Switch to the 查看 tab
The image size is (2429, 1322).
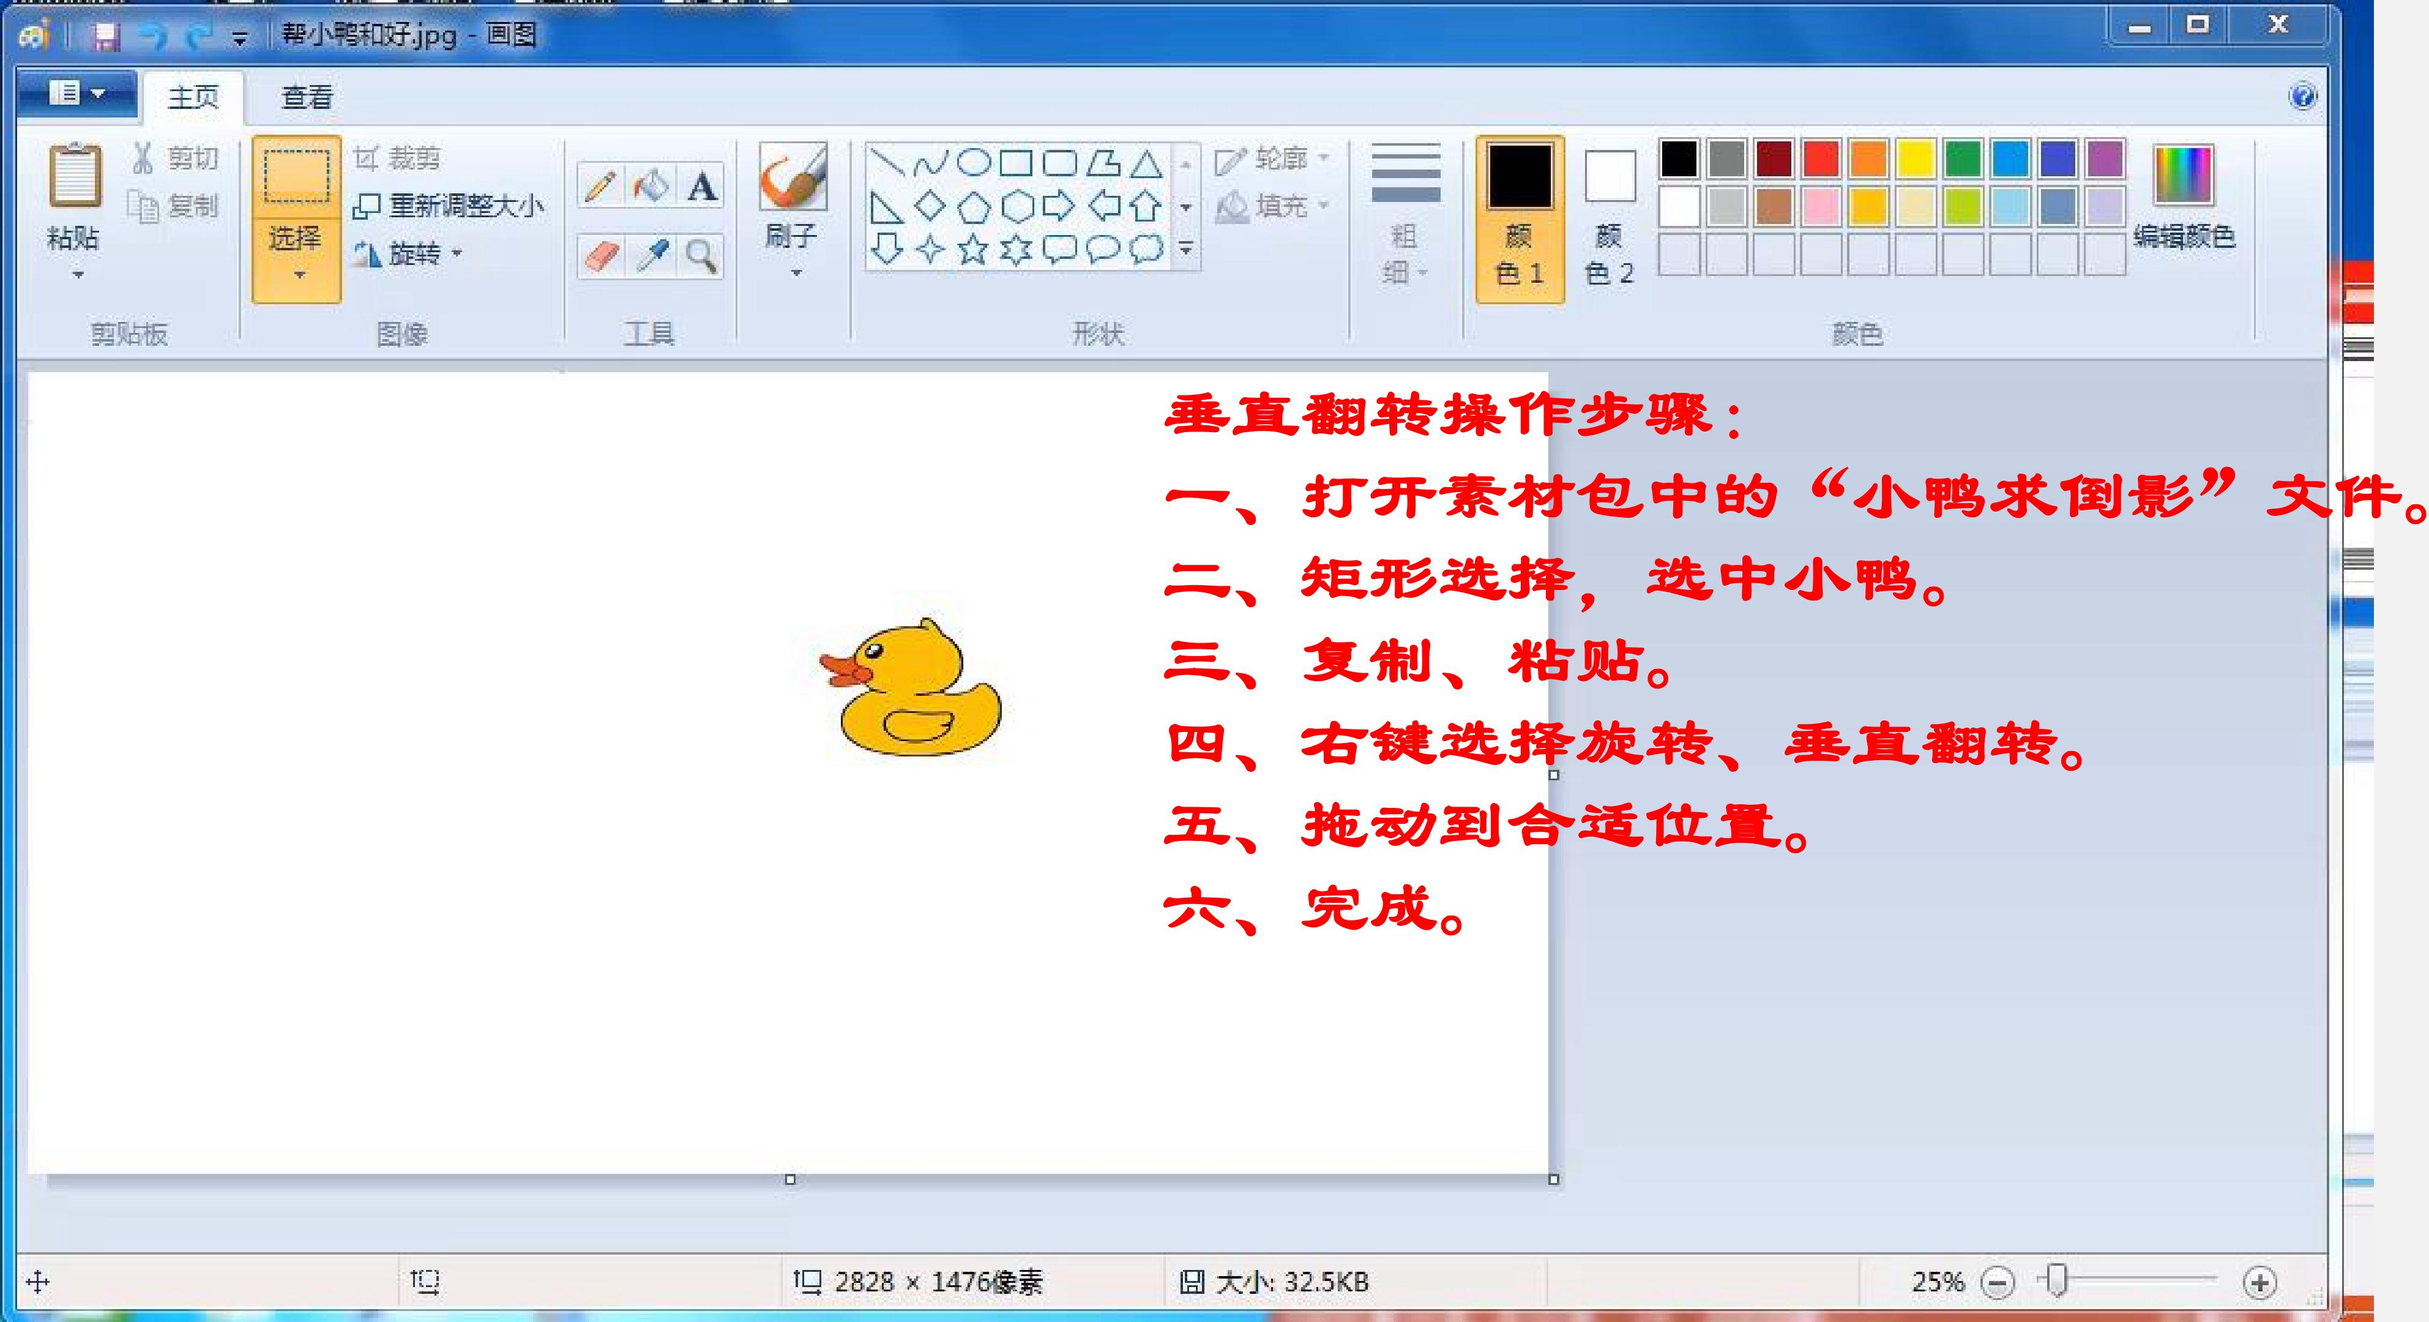(307, 97)
